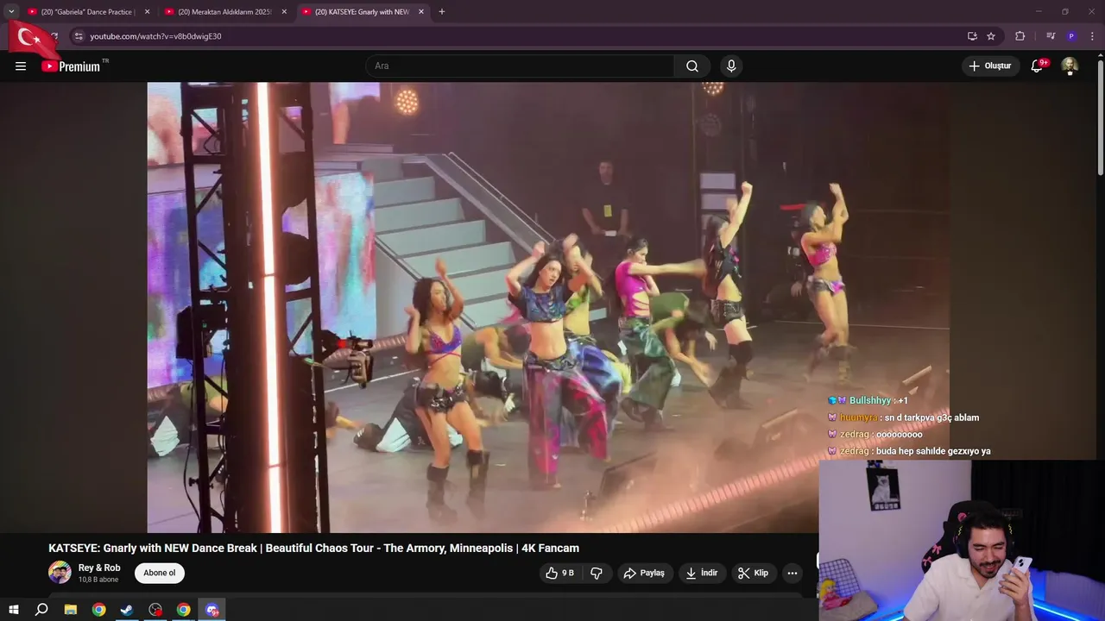This screenshot has width=1105, height=621.
Task: Open the Windows Start menu
Action: point(14,610)
